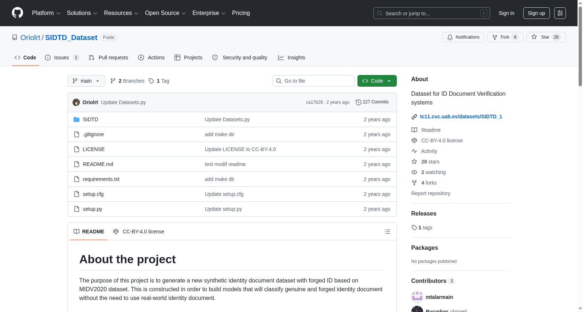583x312 pixels.
Task: Open appearance settings icon in header
Action: pyautogui.click(x=560, y=13)
